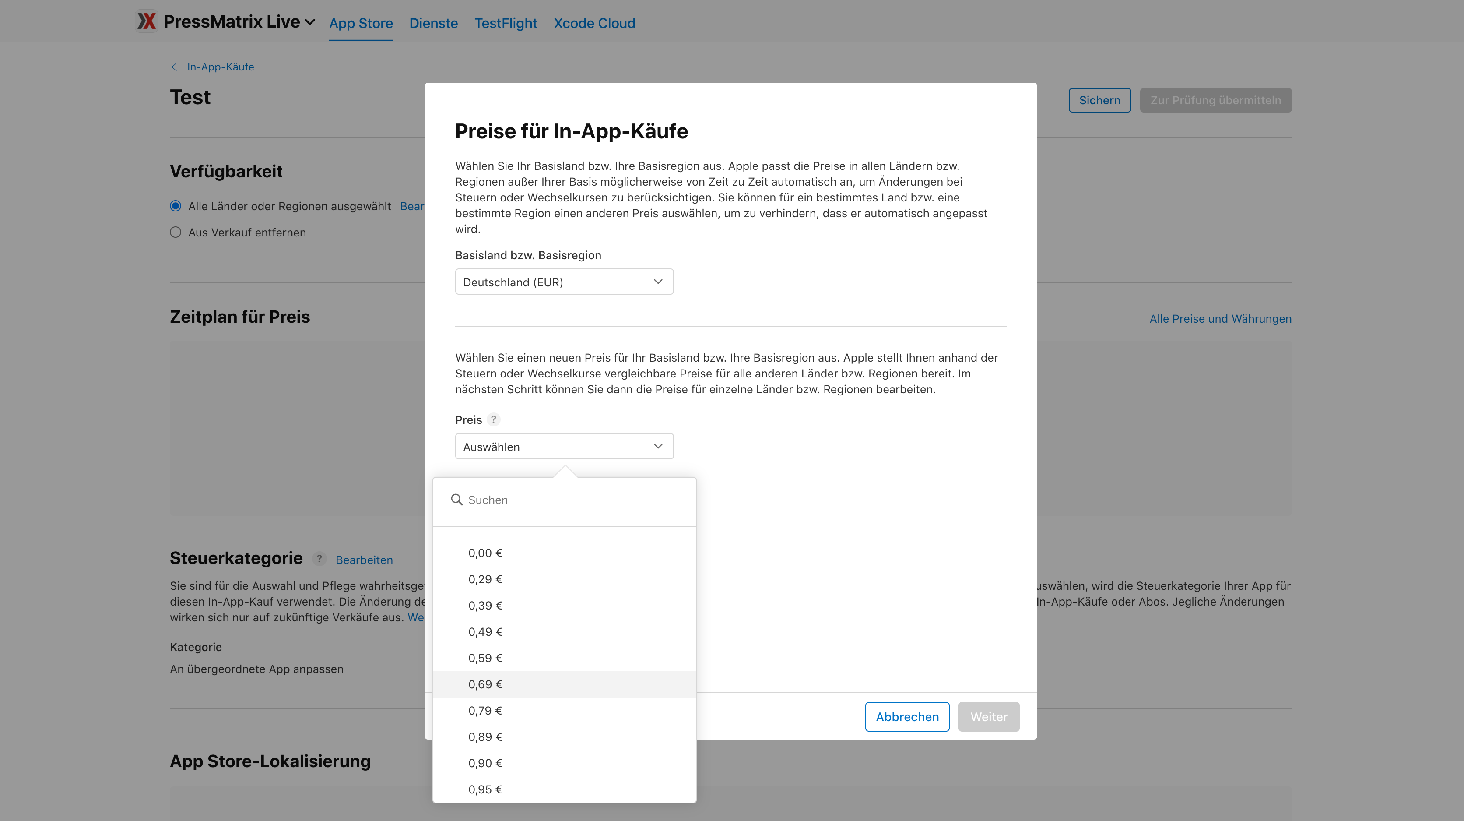Click the help icon next to Preis
This screenshot has width=1464, height=821.
click(x=493, y=419)
